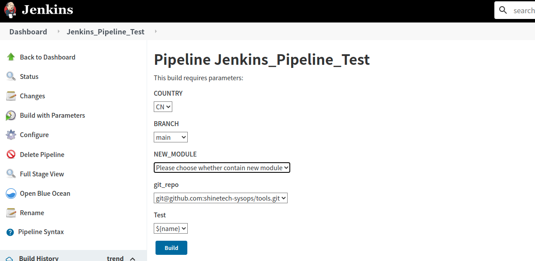Click the Jenkins logo icon
This screenshot has height=261, width=535.
pos(10,10)
